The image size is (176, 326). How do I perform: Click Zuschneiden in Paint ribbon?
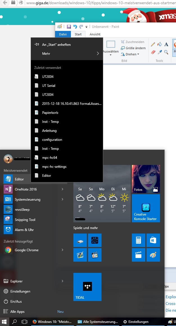point(132,42)
